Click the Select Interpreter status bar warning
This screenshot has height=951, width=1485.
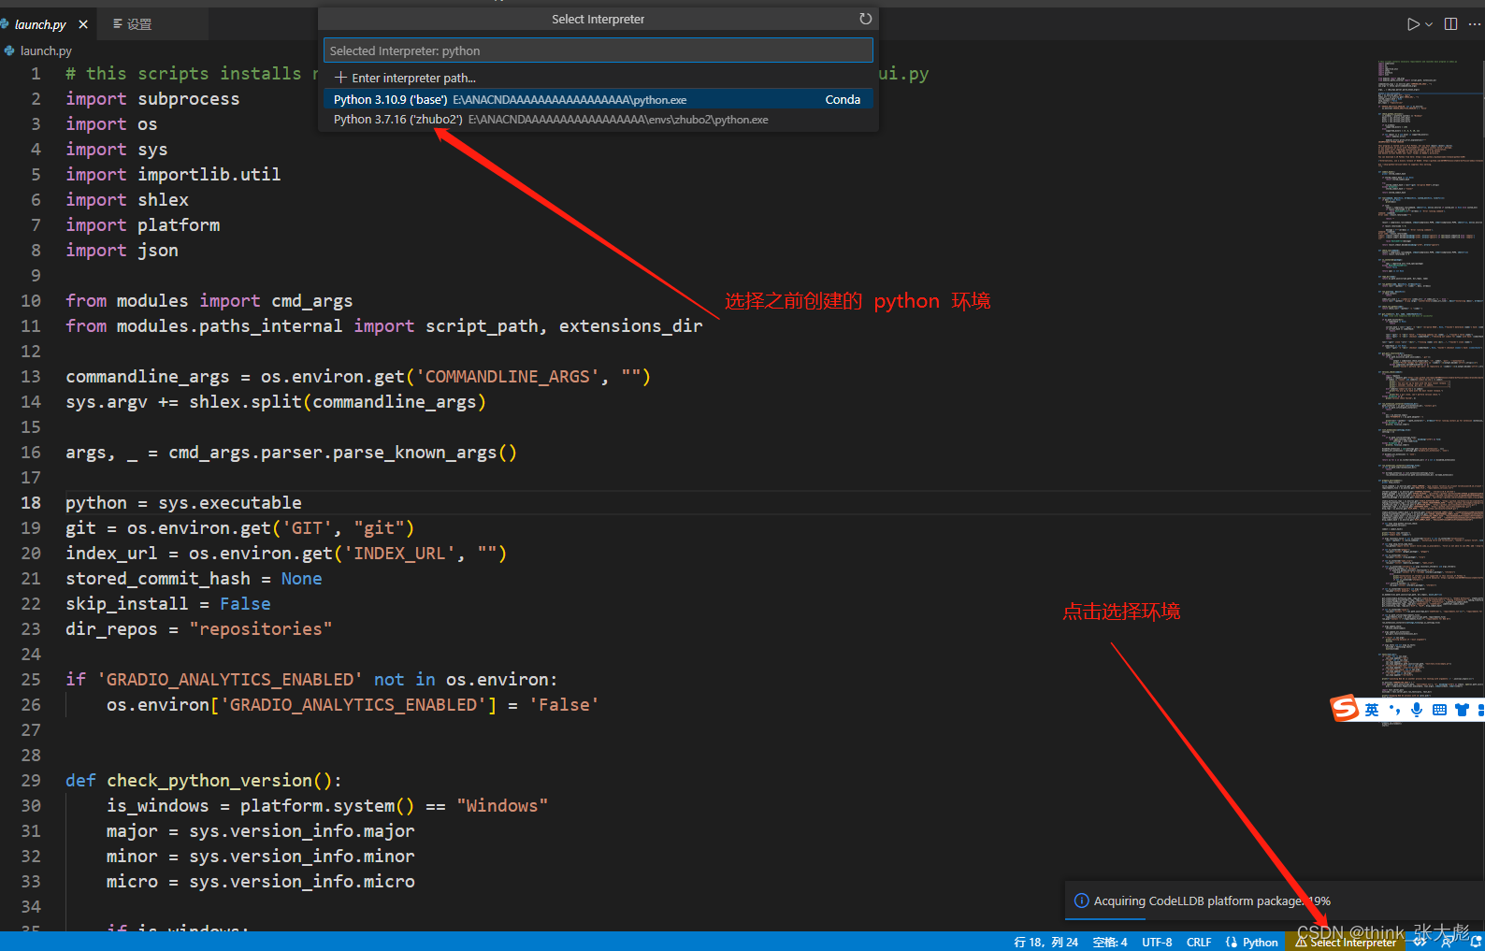point(1347,942)
